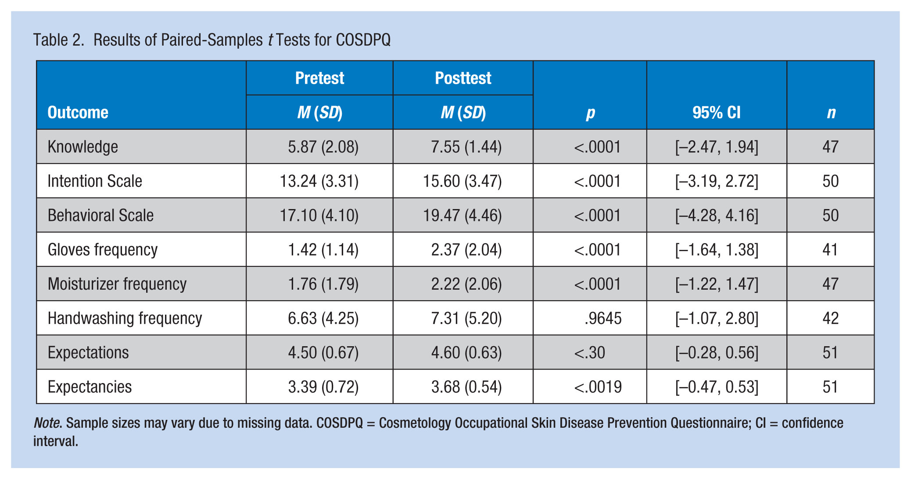Select the Intention Scale row label
Viewport: 911px width, 479px height.
(95, 181)
